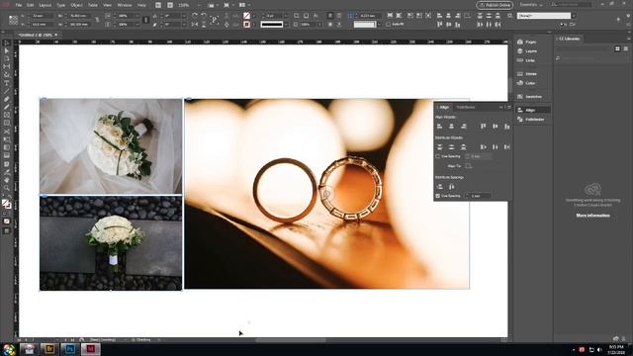Click the fill color swatch in control panel

coord(246,16)
